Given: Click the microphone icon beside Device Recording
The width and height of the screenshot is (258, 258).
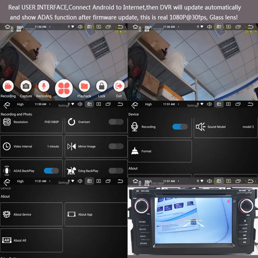Looking at the screenshot, I should [x=134, y=127].
